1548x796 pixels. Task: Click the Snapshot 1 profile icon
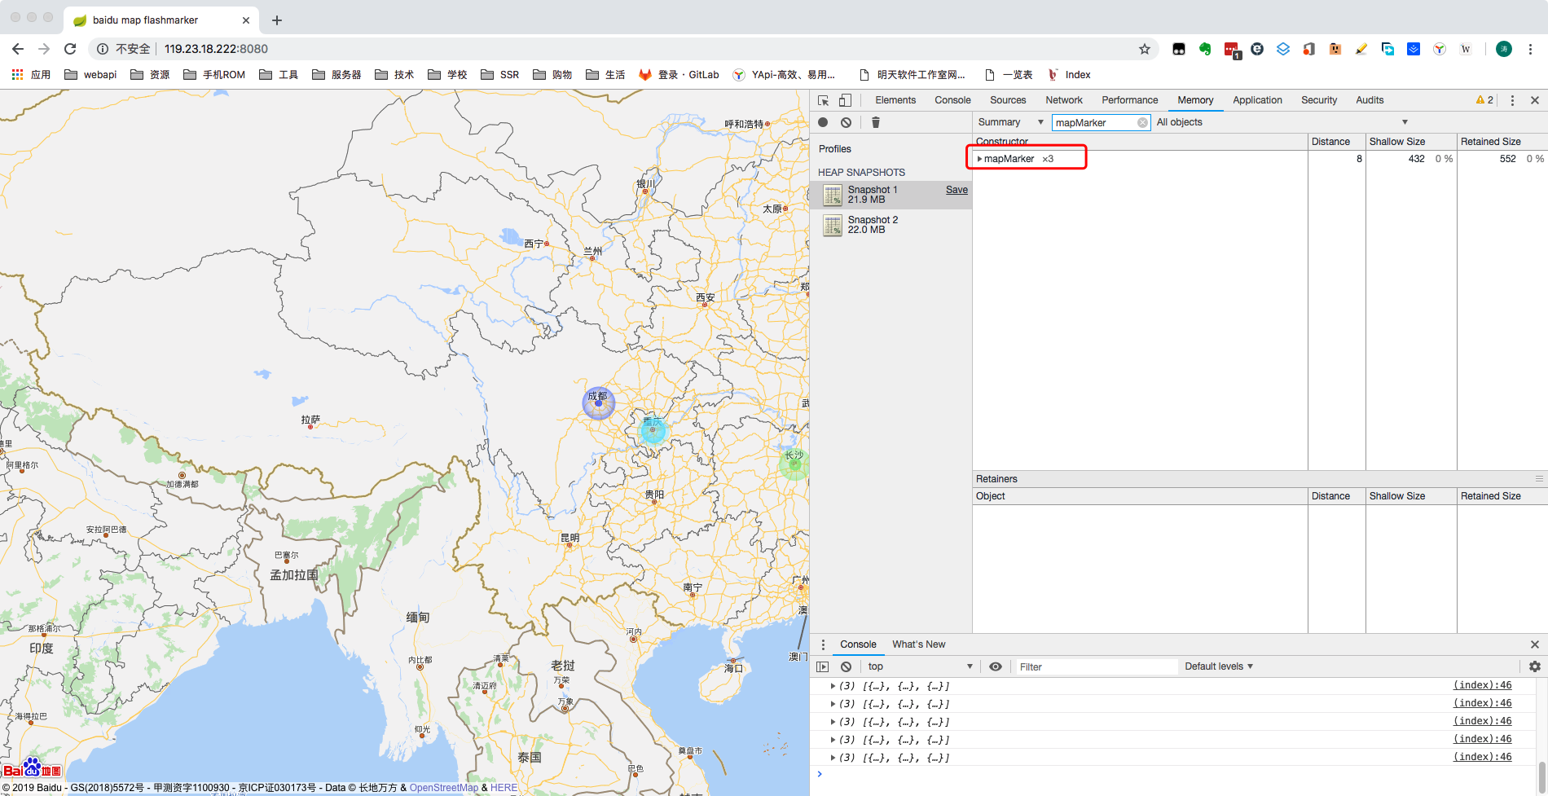click(x=833, y=195)
